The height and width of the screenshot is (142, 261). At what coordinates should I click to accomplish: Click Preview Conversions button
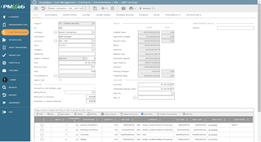pos(167,114)
